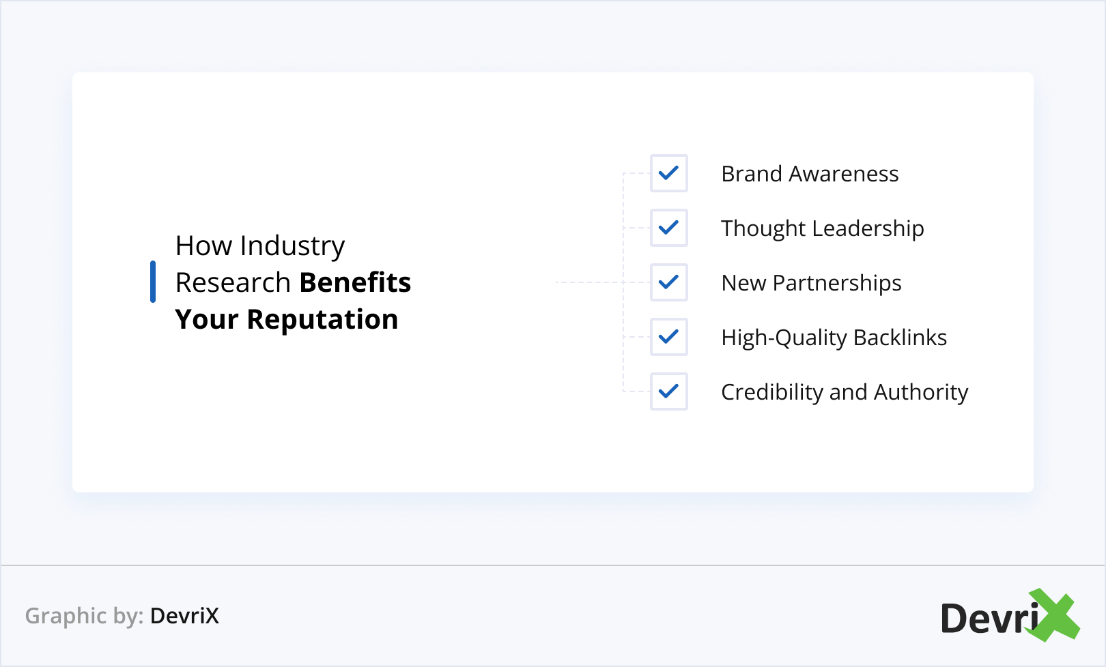Click the Credibility and Authority text
The width and height of the screenshot is (1106, 667).
845,392
